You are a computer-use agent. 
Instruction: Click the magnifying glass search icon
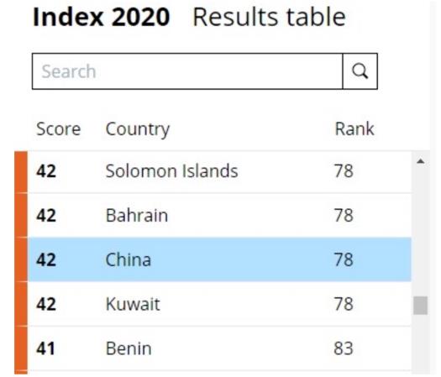click(x=360, y=71)
